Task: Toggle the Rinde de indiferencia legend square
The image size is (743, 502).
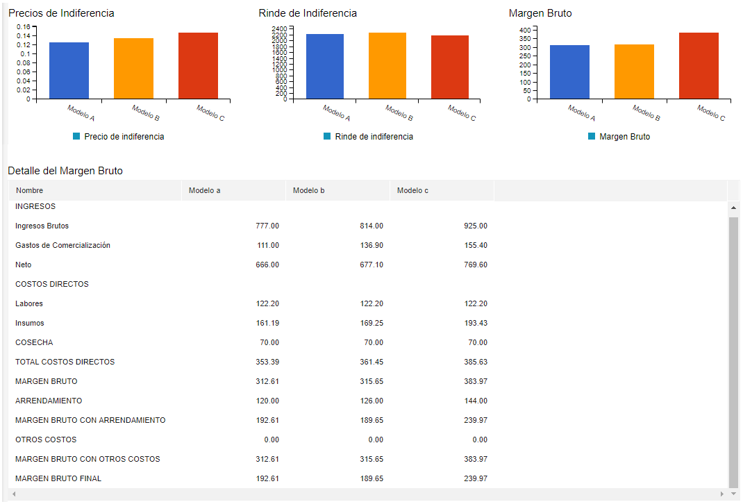Action: (327, 137)
